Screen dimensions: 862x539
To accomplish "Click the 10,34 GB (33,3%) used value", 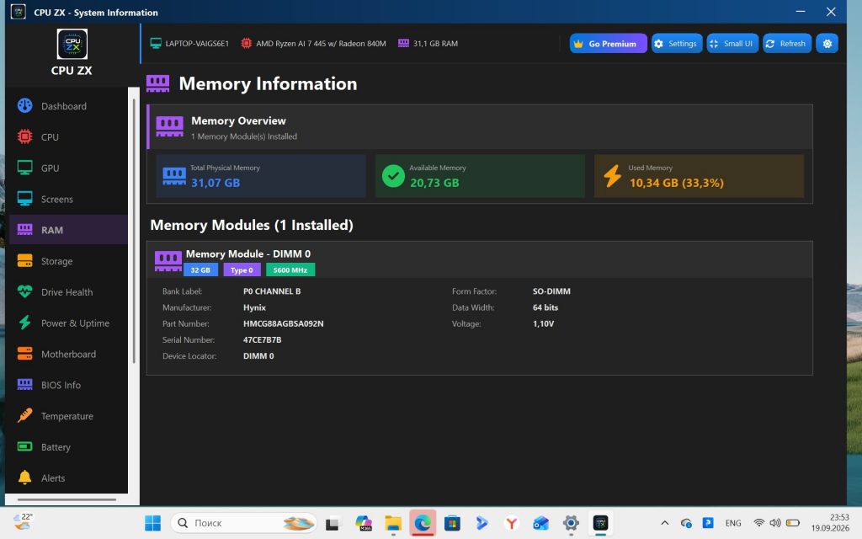I will [x=676, y=183].
